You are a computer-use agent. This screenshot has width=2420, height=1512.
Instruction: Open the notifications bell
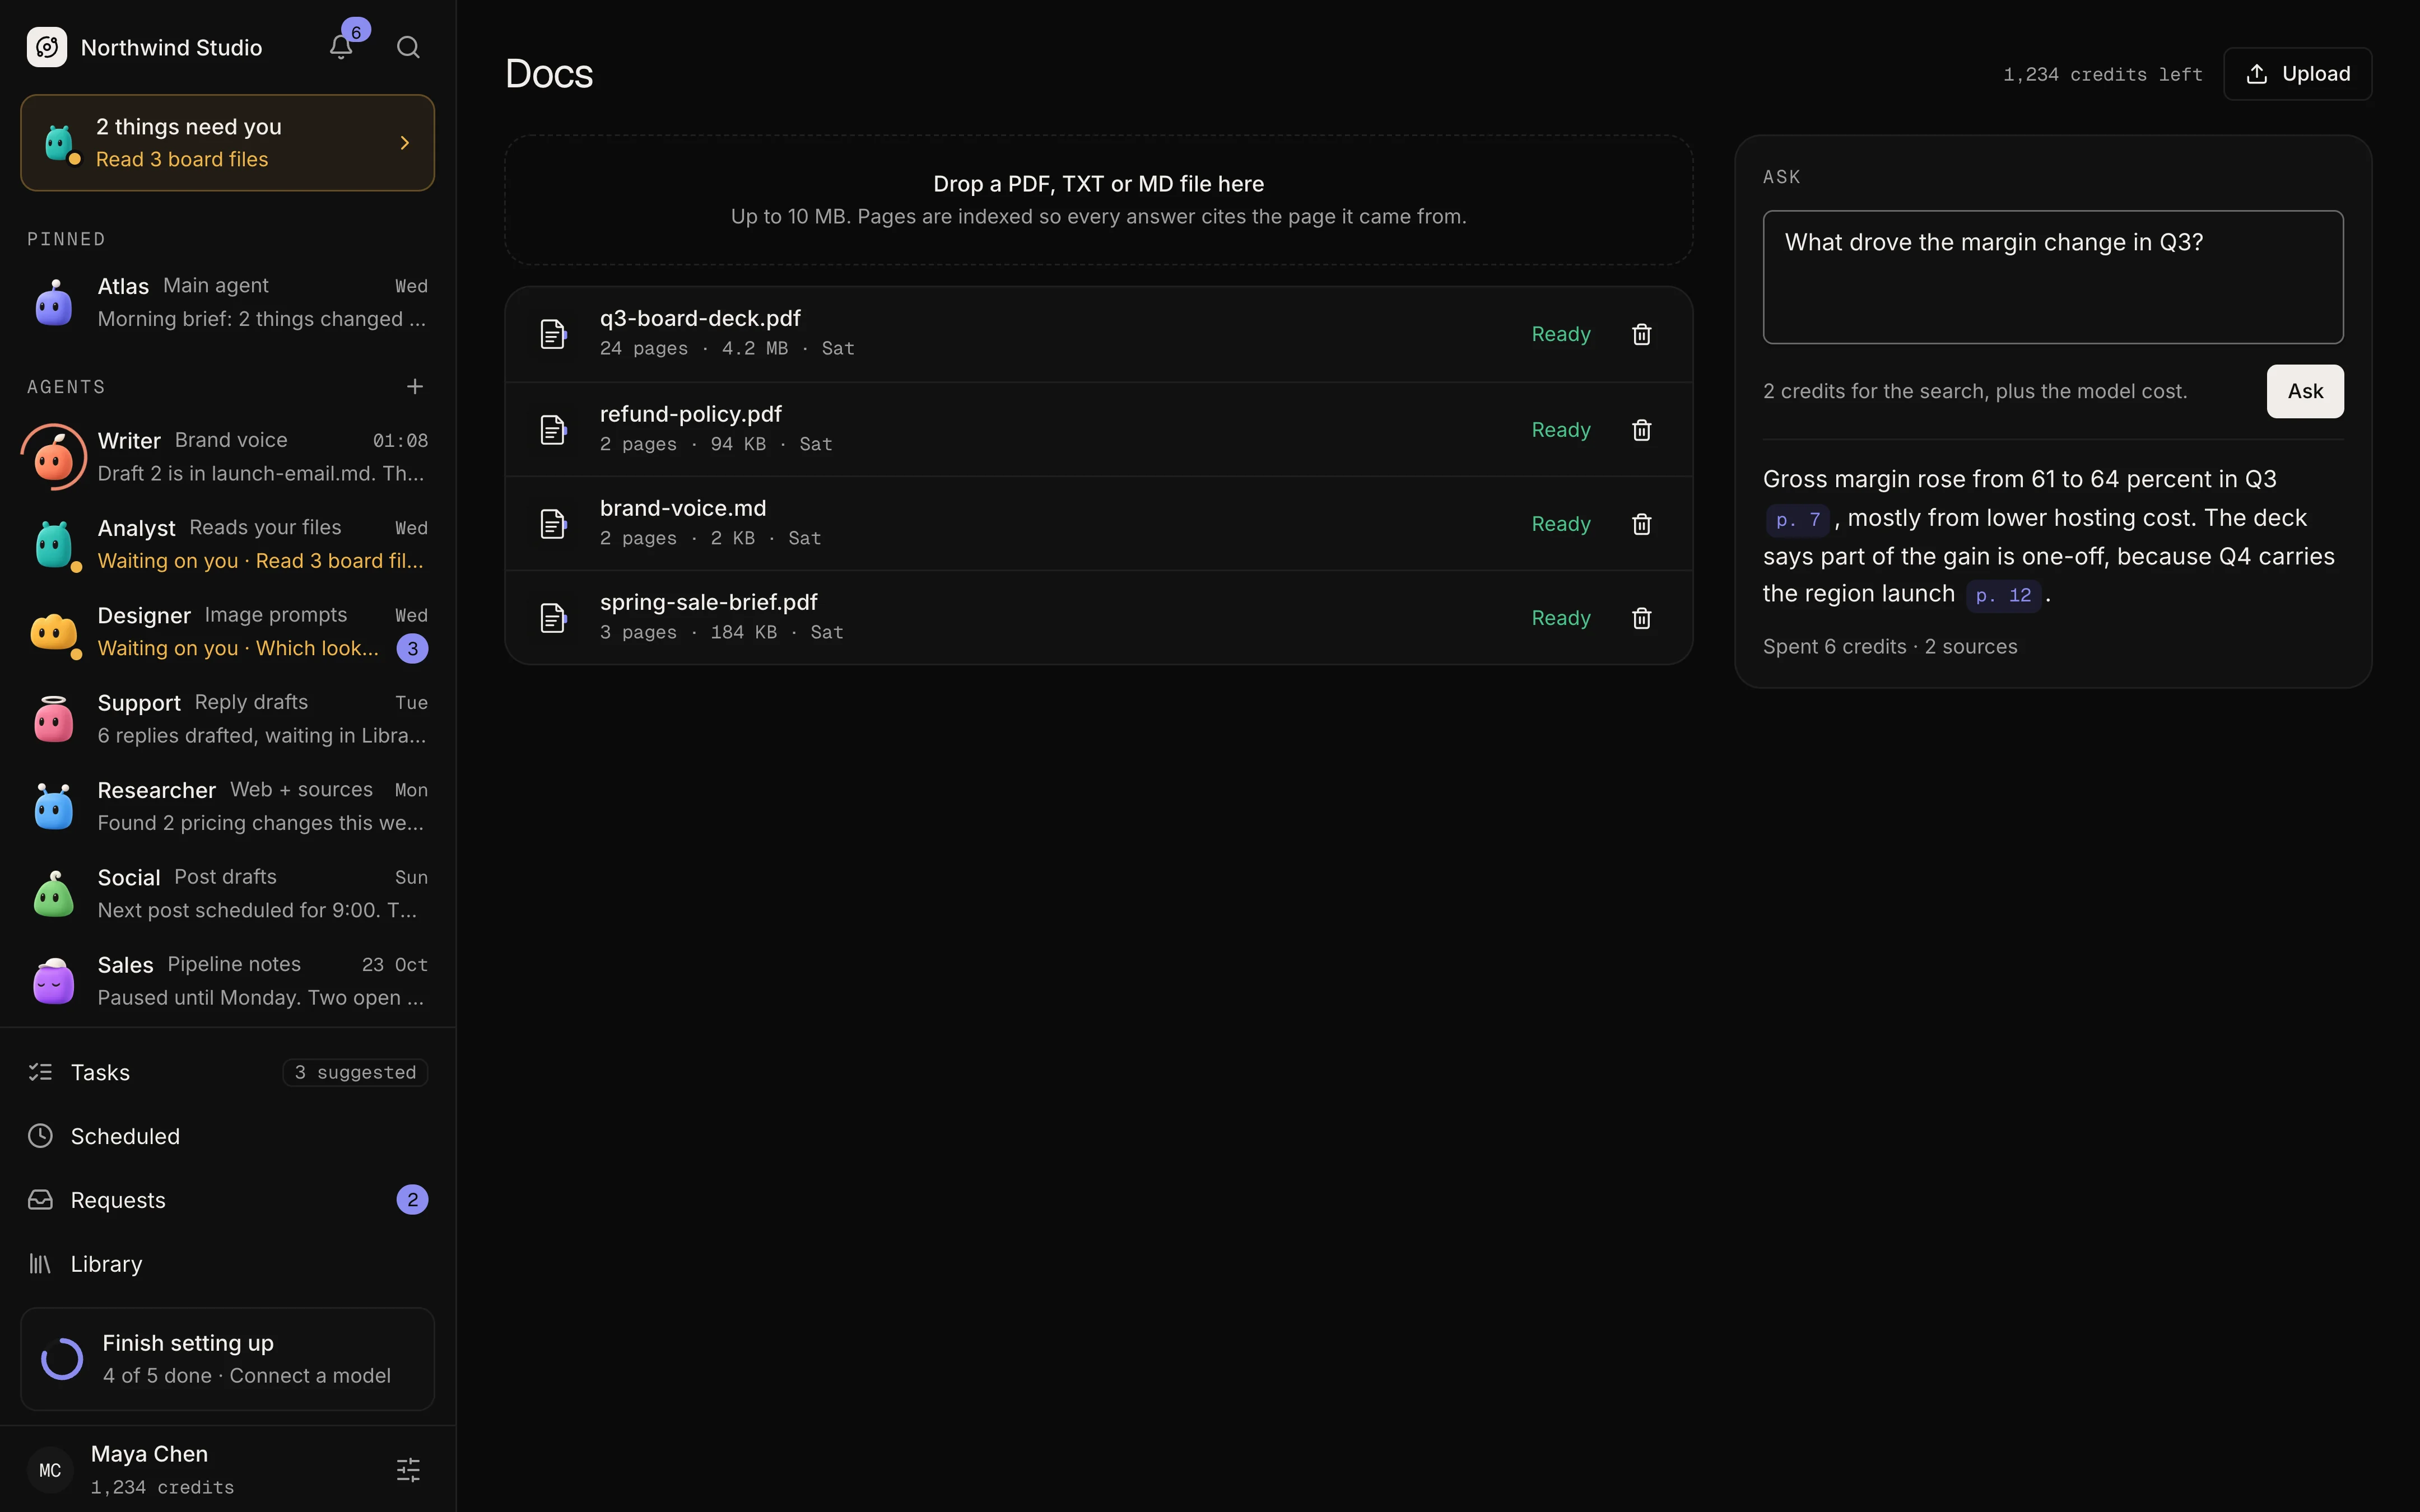pos(341,47)
